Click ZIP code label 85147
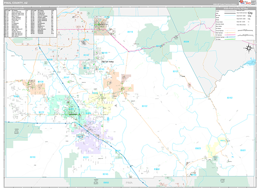The height and width of the screenshot is (188, 258). [x=67, y=78]
